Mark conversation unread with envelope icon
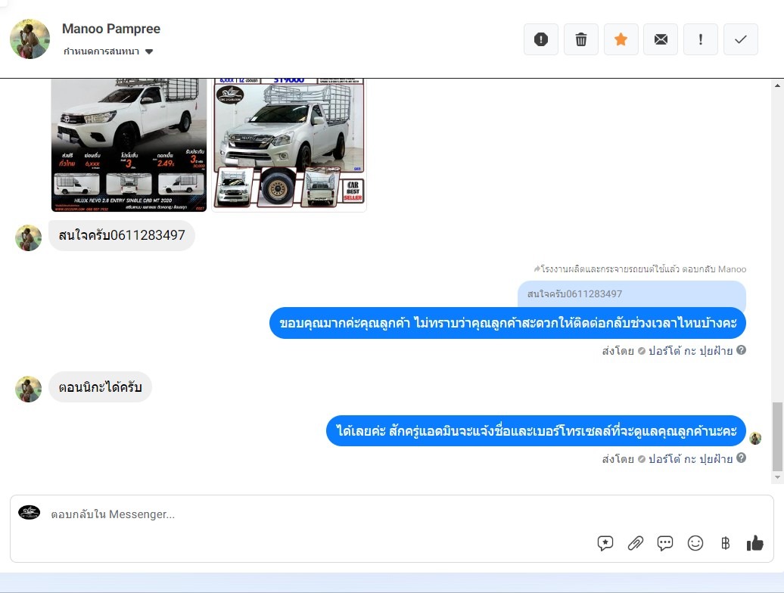 pyautogui.click(x=661, y=39)
